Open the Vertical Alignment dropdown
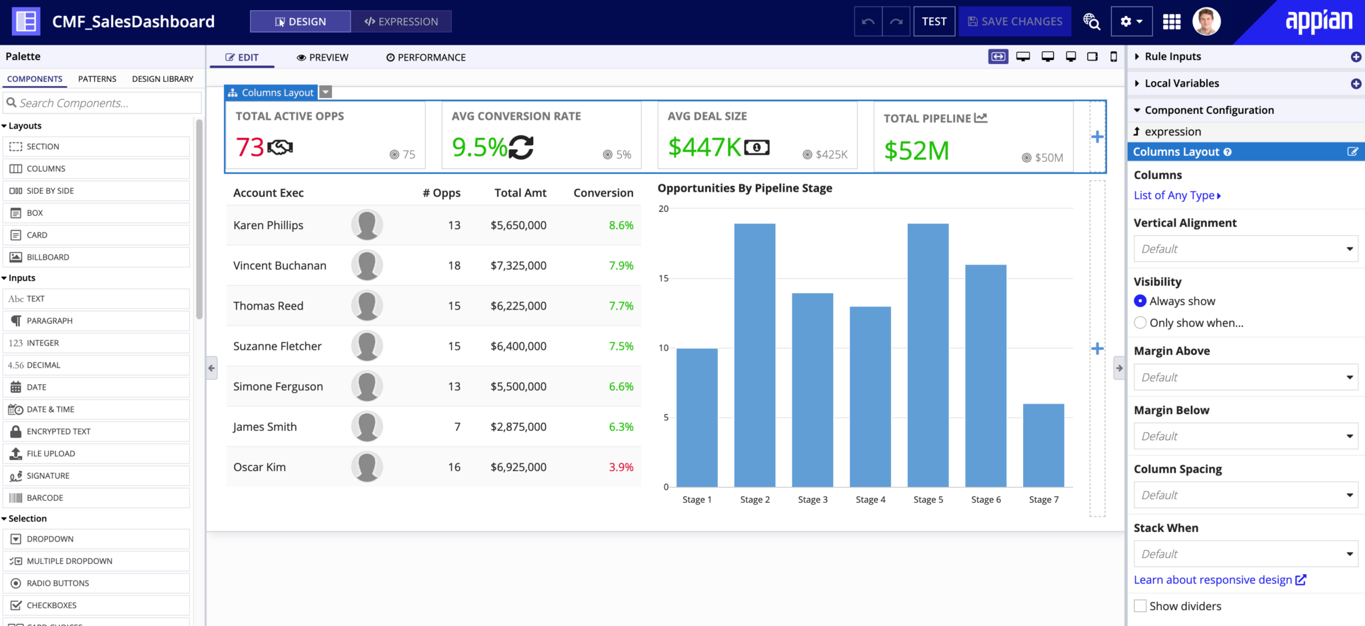The height and width of the screenshot is (626, 1365). pyautogui.click(x=1246, y=249)
